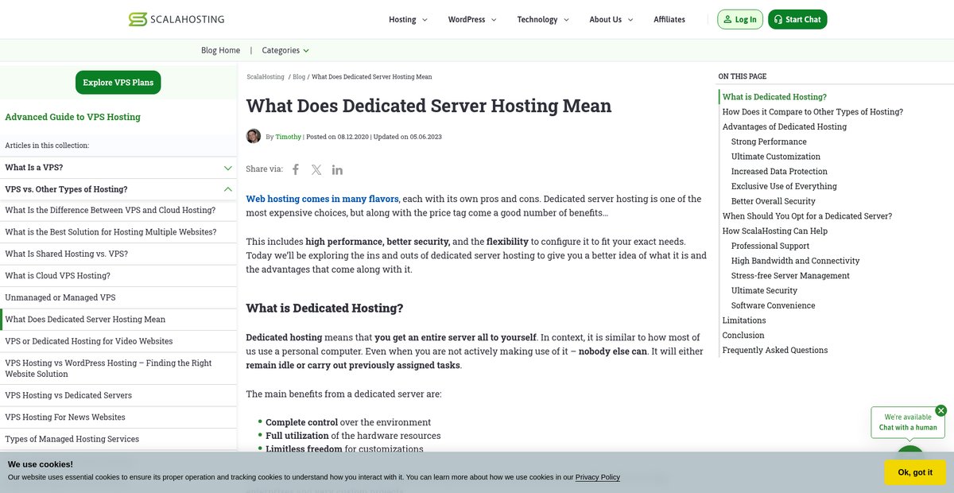954x493 pixels.
Task: Click the ScalaHosting breadcrumb link
Action: coord(266,77)
